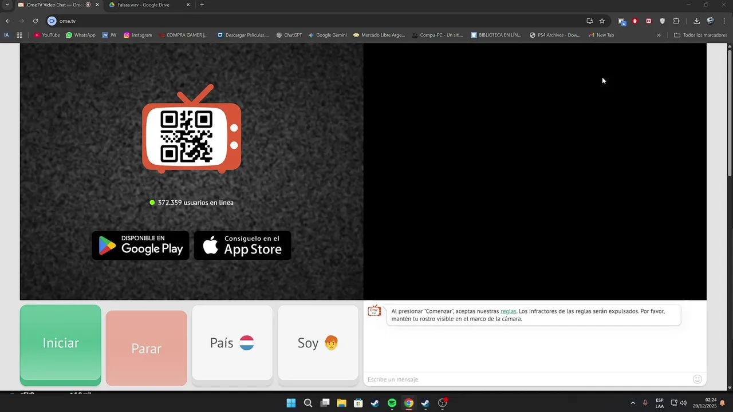Viewport: 733px width, 412px height.
Task: Open the Descargar Peliculas bookmark
Action: (x=243, y=35)
